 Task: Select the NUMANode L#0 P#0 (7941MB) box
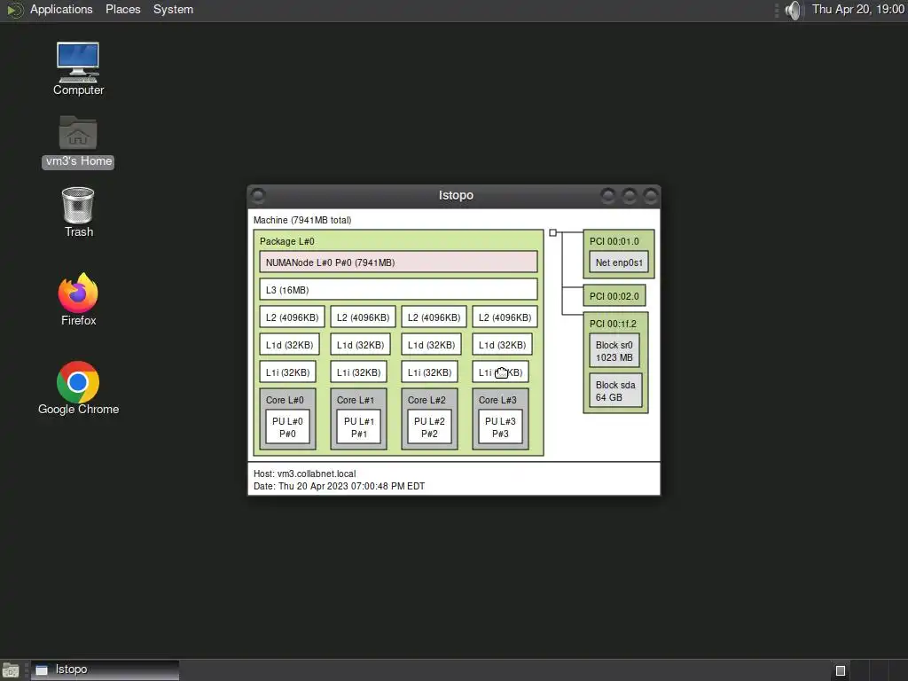398,262
